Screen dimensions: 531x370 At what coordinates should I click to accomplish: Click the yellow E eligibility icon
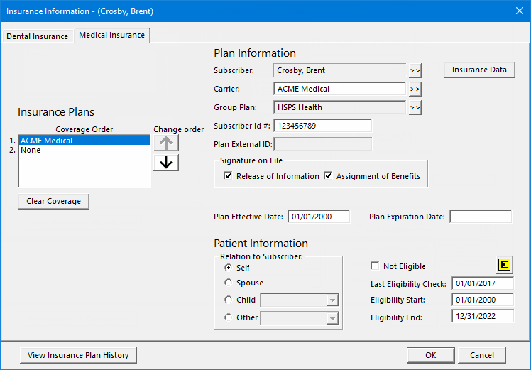[504, 266]
